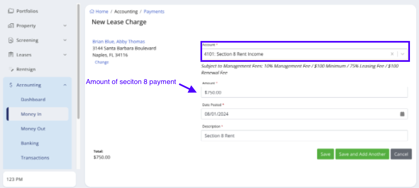The height and width of the screenshot is (188, 419).
Task: Expand the Screening sidebar section
Action: click(65, 41)
